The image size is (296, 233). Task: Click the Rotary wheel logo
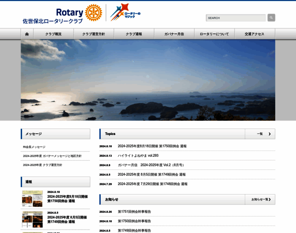coord(93,13)
